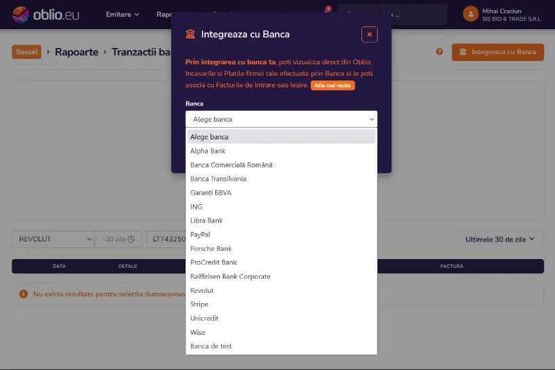
Task: Choose Banca Comercială Română option
Action: point(282,165)
